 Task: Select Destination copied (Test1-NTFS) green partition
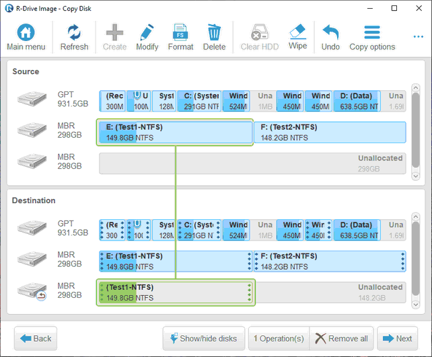[x=176, y=292]
